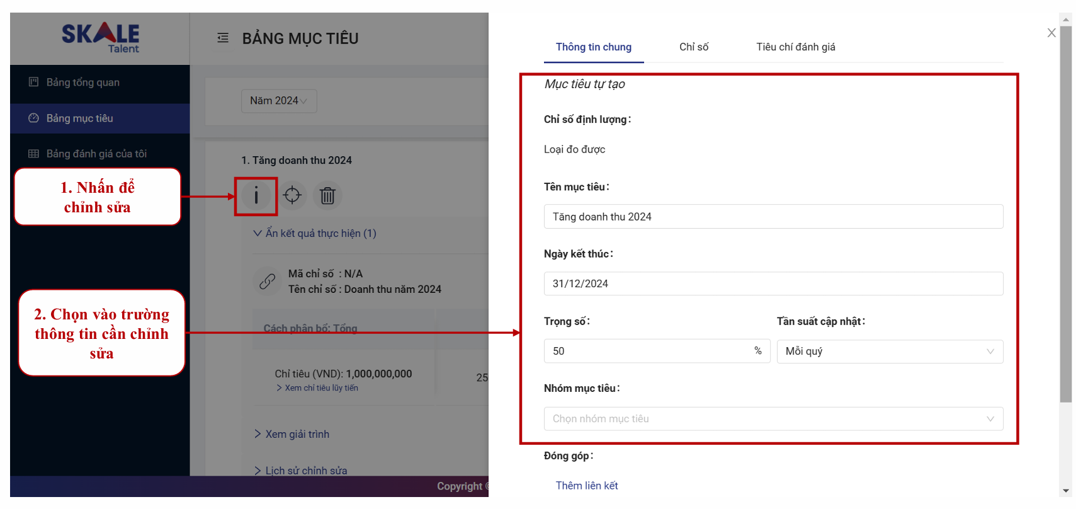This screenshot has height=509, width=1076.
Task: Click the crosshair target icon
Action: tap(292, 195)
